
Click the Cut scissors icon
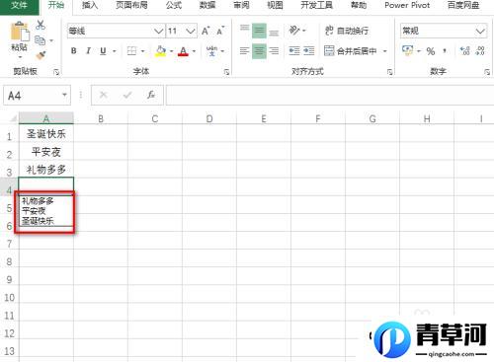(41, 25)
